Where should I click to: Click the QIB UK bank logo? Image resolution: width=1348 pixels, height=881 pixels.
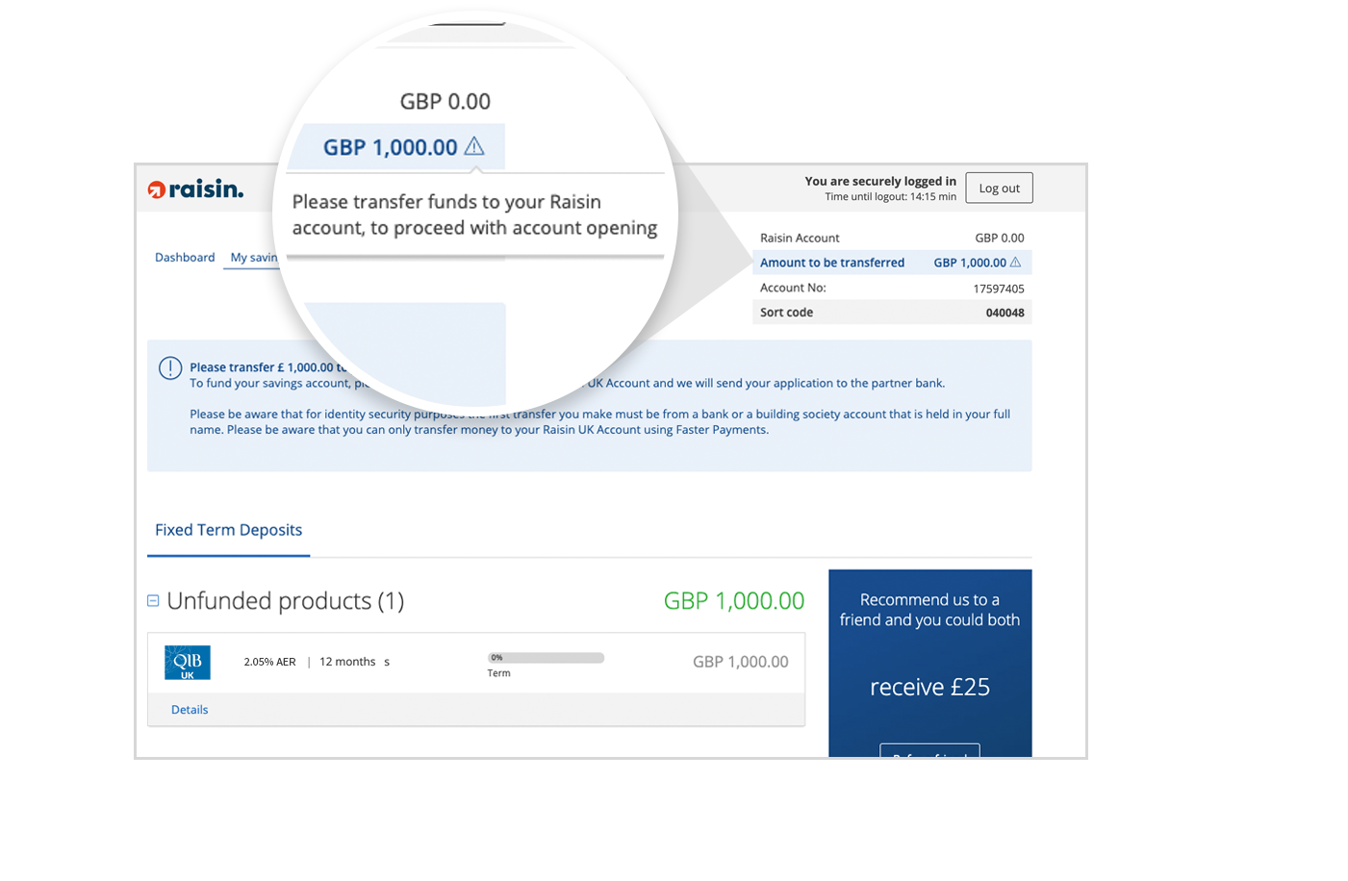tap(188, 662)
